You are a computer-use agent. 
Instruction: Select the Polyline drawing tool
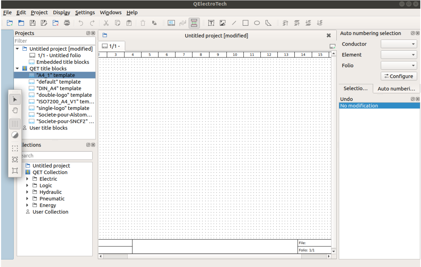(x=268, y=23)
